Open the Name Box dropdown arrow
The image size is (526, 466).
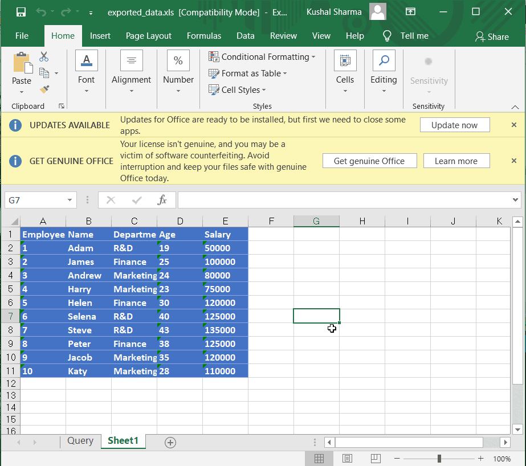(x=70, y=200)
